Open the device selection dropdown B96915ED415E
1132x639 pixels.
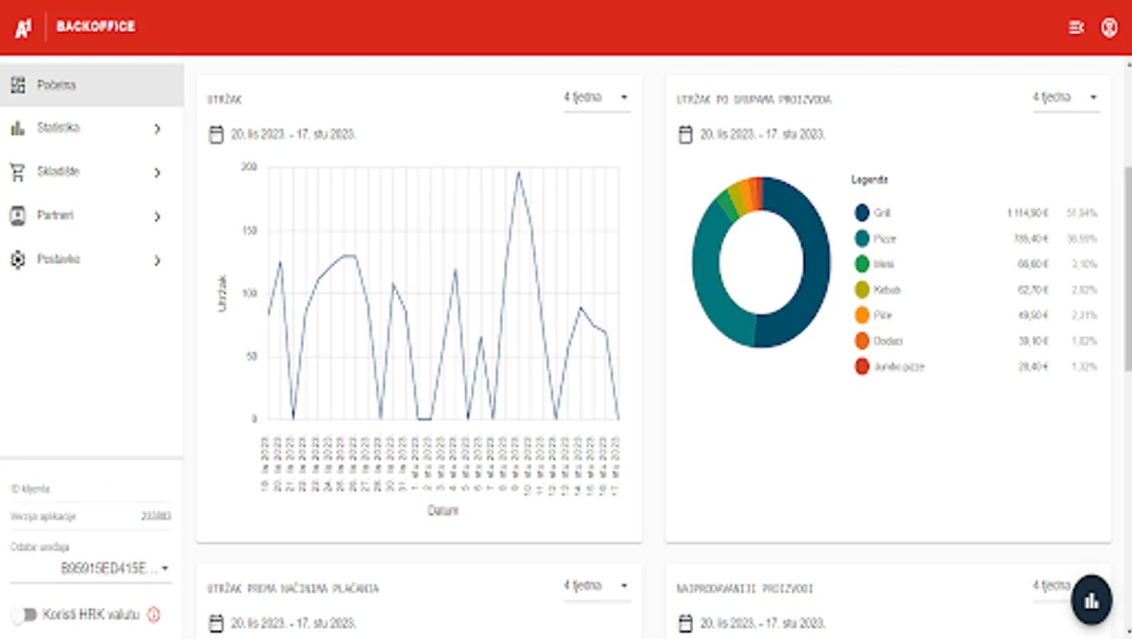coord(91,568)
